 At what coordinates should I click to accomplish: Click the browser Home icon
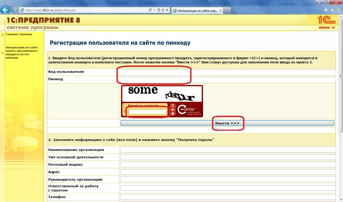pyautogui.click(x=326, y=10)
